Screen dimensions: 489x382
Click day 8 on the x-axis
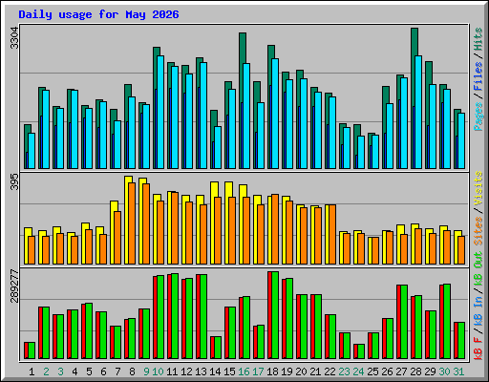(x=132, y=371)
